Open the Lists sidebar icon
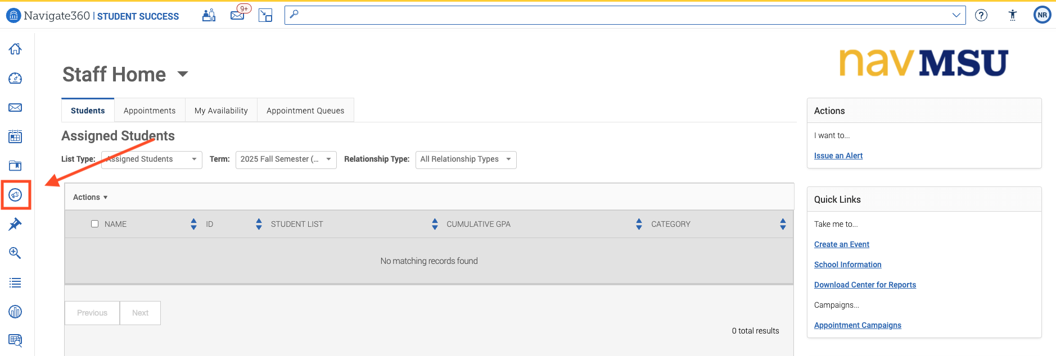This screenshot has width=1056, height=356. pos(15,282)
